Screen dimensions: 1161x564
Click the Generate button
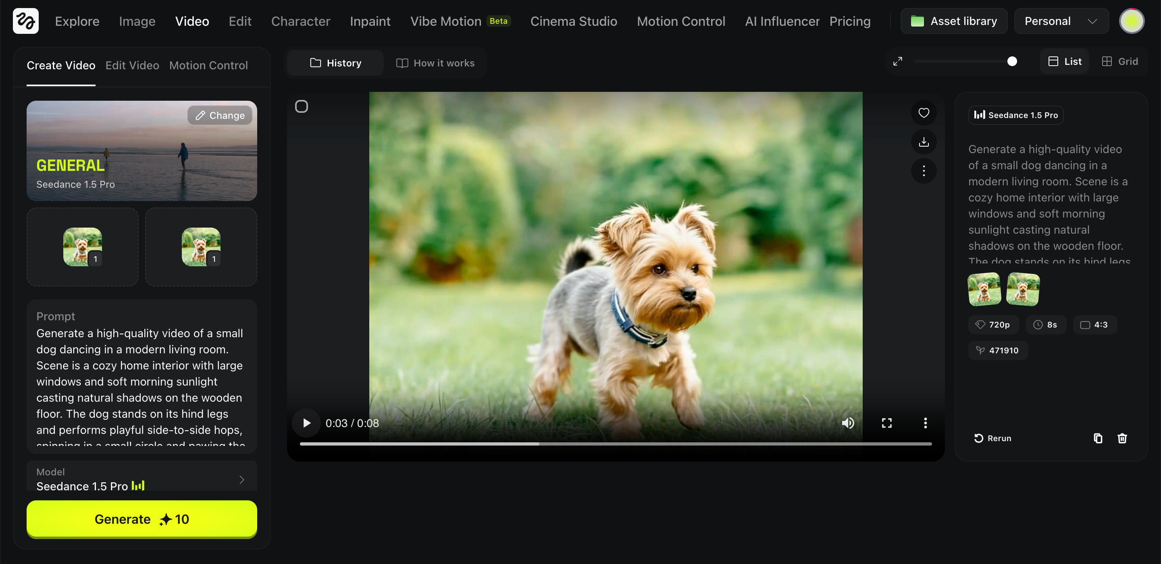coord(141,519)
